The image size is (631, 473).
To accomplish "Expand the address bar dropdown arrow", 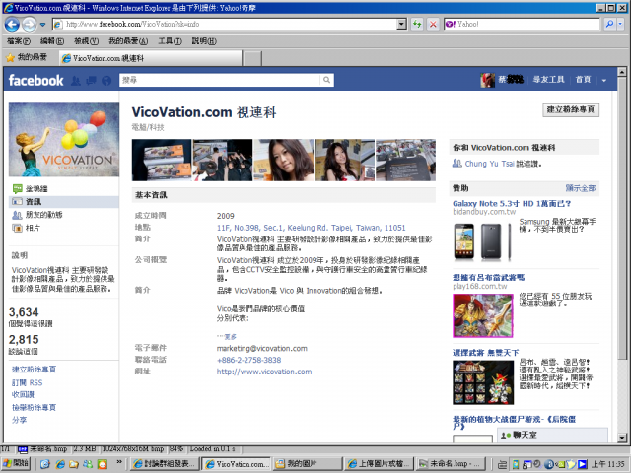I will tap(401, 24).
